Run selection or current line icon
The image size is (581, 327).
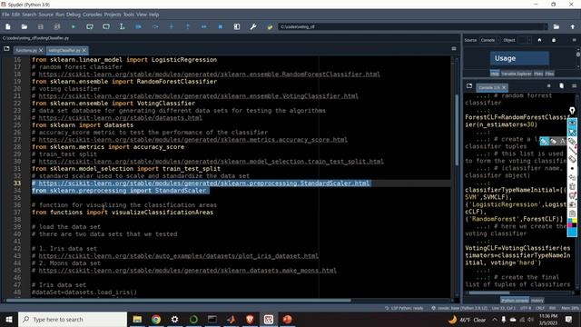click(x=123, y=26)
